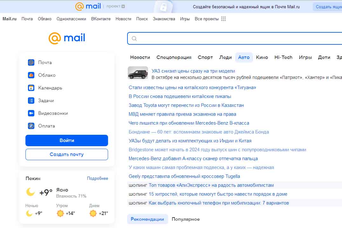This screenshot has height=228, width=342.
Task: Click the sun icon for Утром forecast
Action: click(60, 213)
